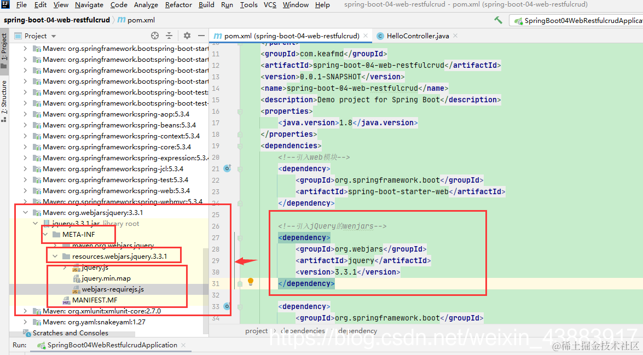Select Maven: org.springframework:spring-beans:5.3.4 row
Viewport: 643px width, 355px height.
tap(109, 125)
